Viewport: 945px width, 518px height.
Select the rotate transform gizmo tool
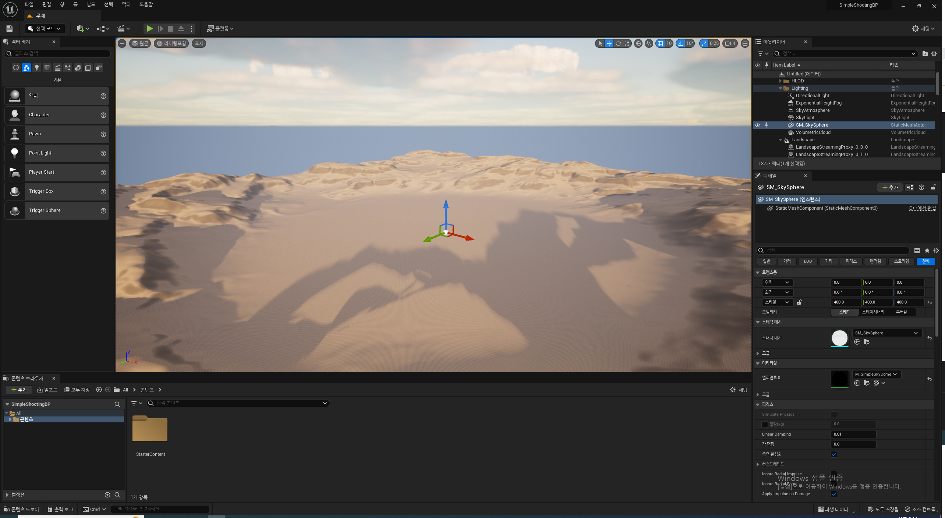pyautogui.click(x=618, y=43)
